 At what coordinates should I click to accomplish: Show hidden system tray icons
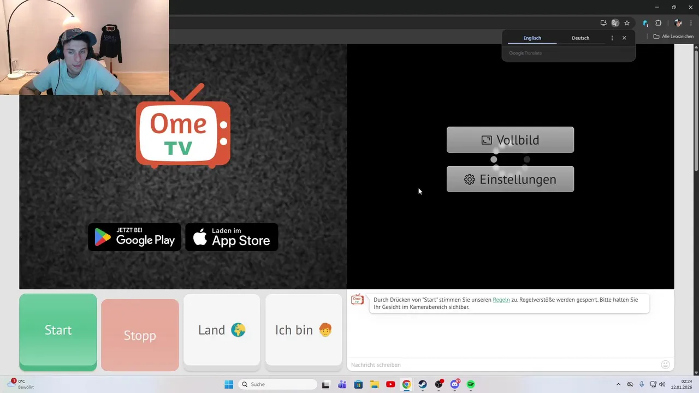click(618, 384)
